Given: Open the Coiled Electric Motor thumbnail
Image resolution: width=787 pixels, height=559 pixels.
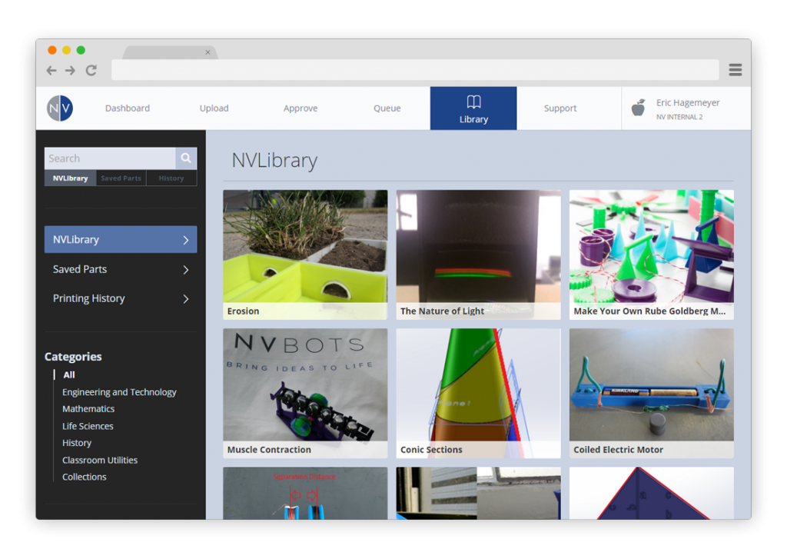Looking at the screenshot, I should pos(652,393).
